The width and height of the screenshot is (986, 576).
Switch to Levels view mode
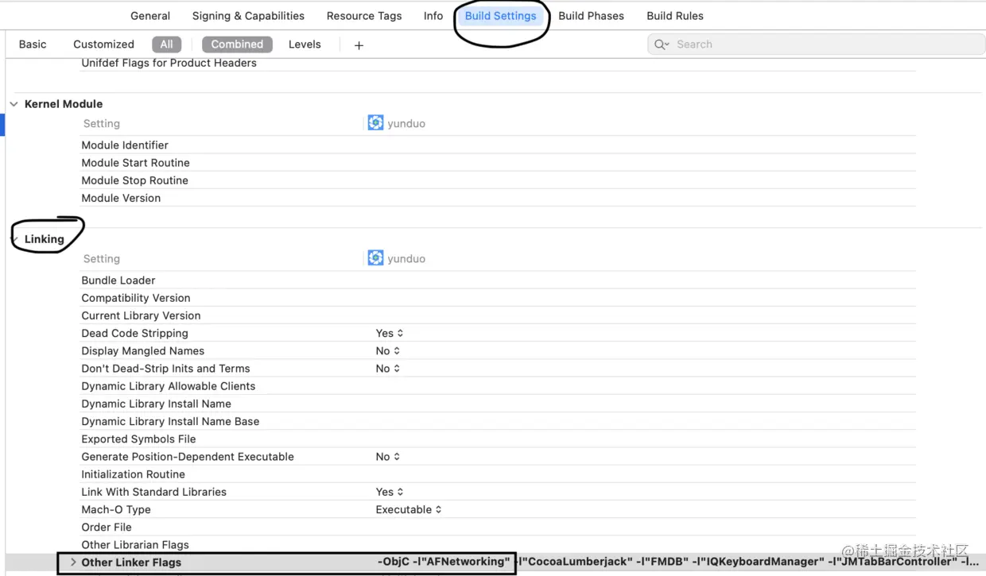(305, 44)
